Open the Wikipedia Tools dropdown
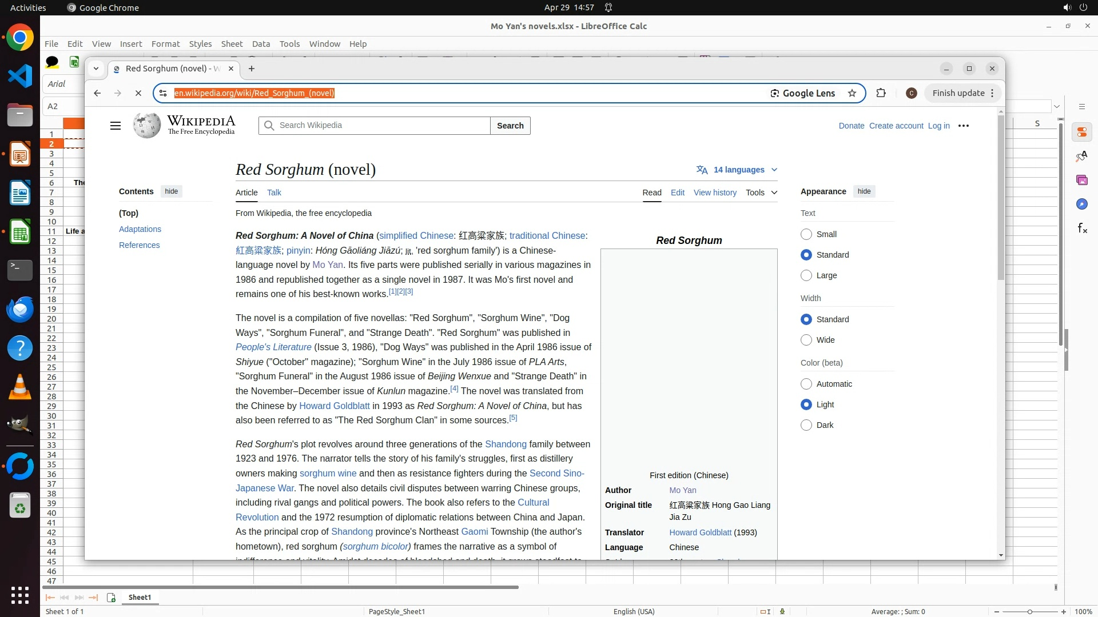1098x617 pixels. [x=761, y=193]
